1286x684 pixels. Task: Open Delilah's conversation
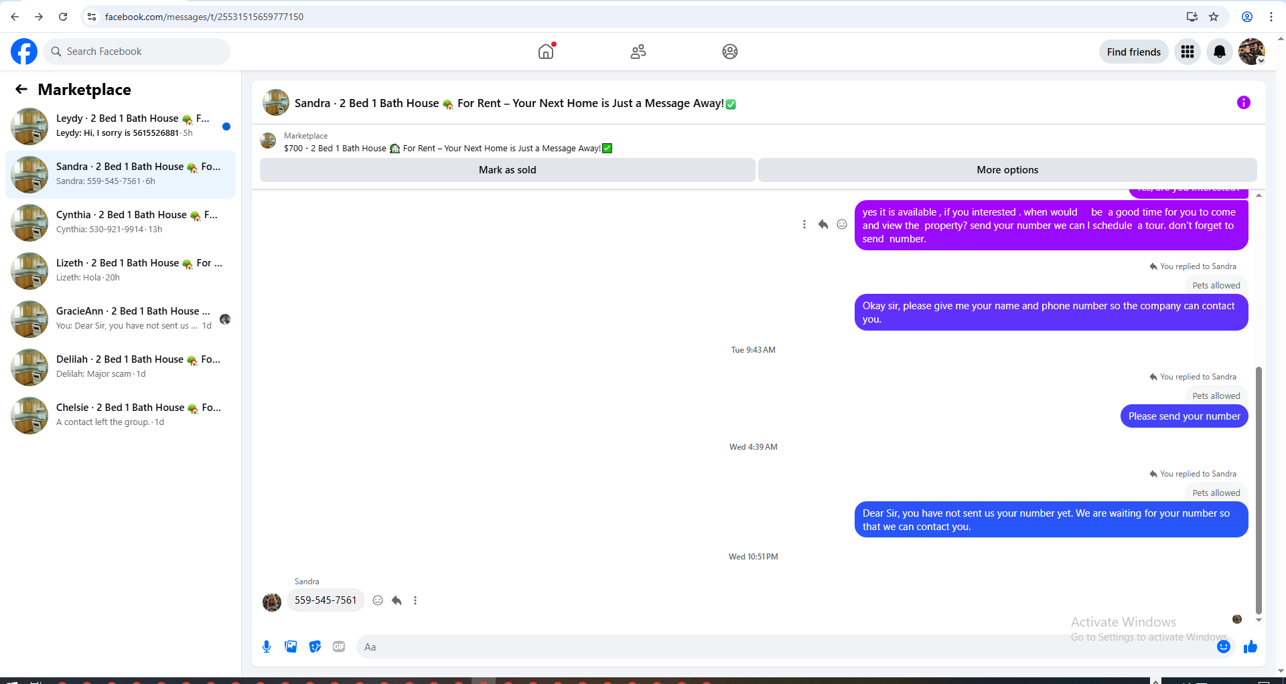[x=121, y=367]
